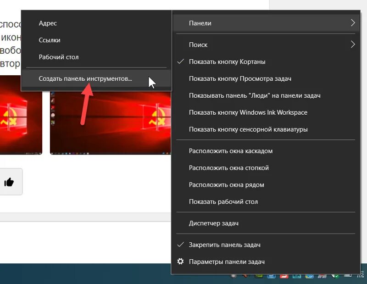
Task: Open Диспетчер задач
Action: pyautogui.click(x=266, y=223)
